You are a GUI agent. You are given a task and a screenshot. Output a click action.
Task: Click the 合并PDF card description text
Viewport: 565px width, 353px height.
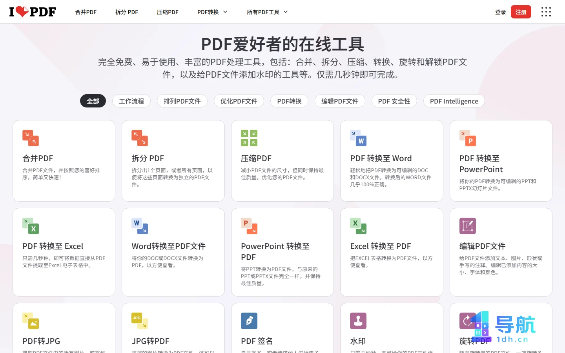[61, 174]
